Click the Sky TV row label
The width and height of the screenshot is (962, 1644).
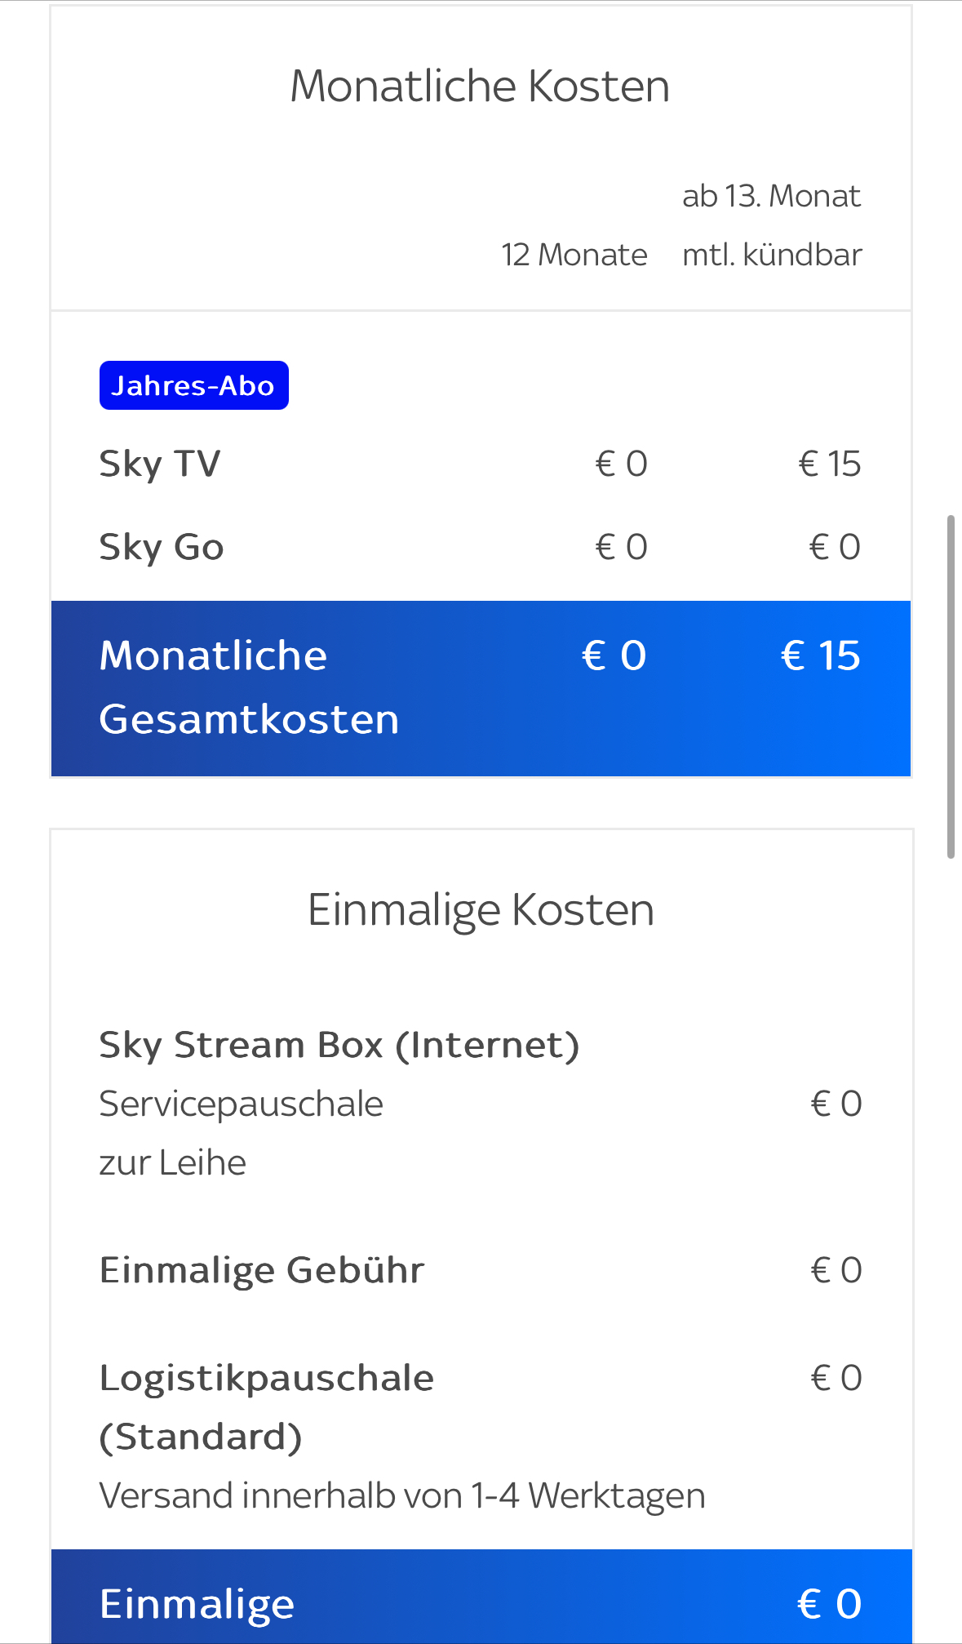(160, 464)
